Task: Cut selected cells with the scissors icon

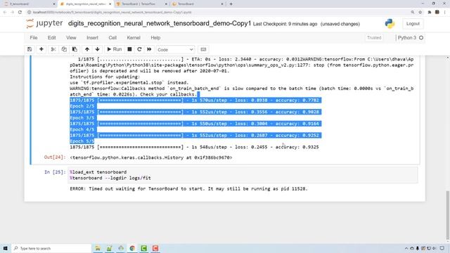Action: (x=53, y=49)
